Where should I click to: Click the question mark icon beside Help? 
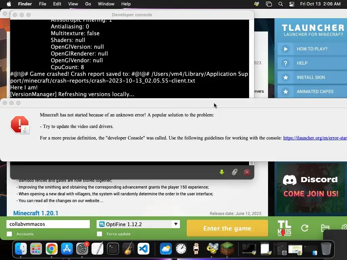click(x=285, y=63)
